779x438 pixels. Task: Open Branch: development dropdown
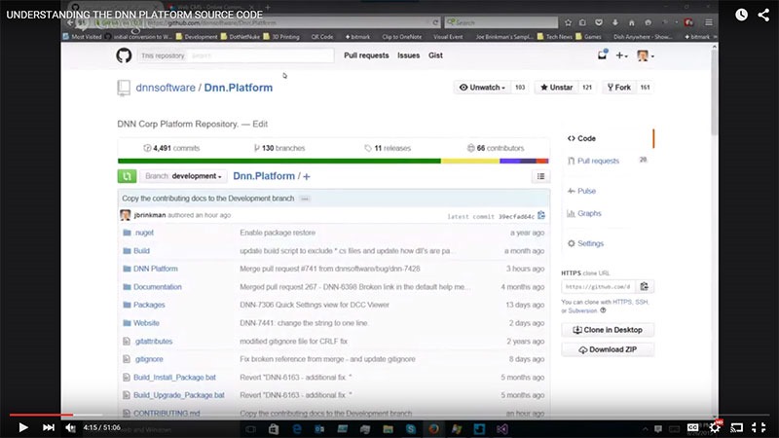(183, 176)
